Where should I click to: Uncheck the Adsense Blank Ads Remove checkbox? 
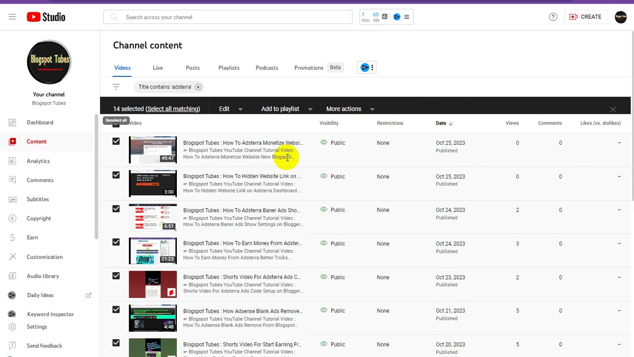[116, 309]
